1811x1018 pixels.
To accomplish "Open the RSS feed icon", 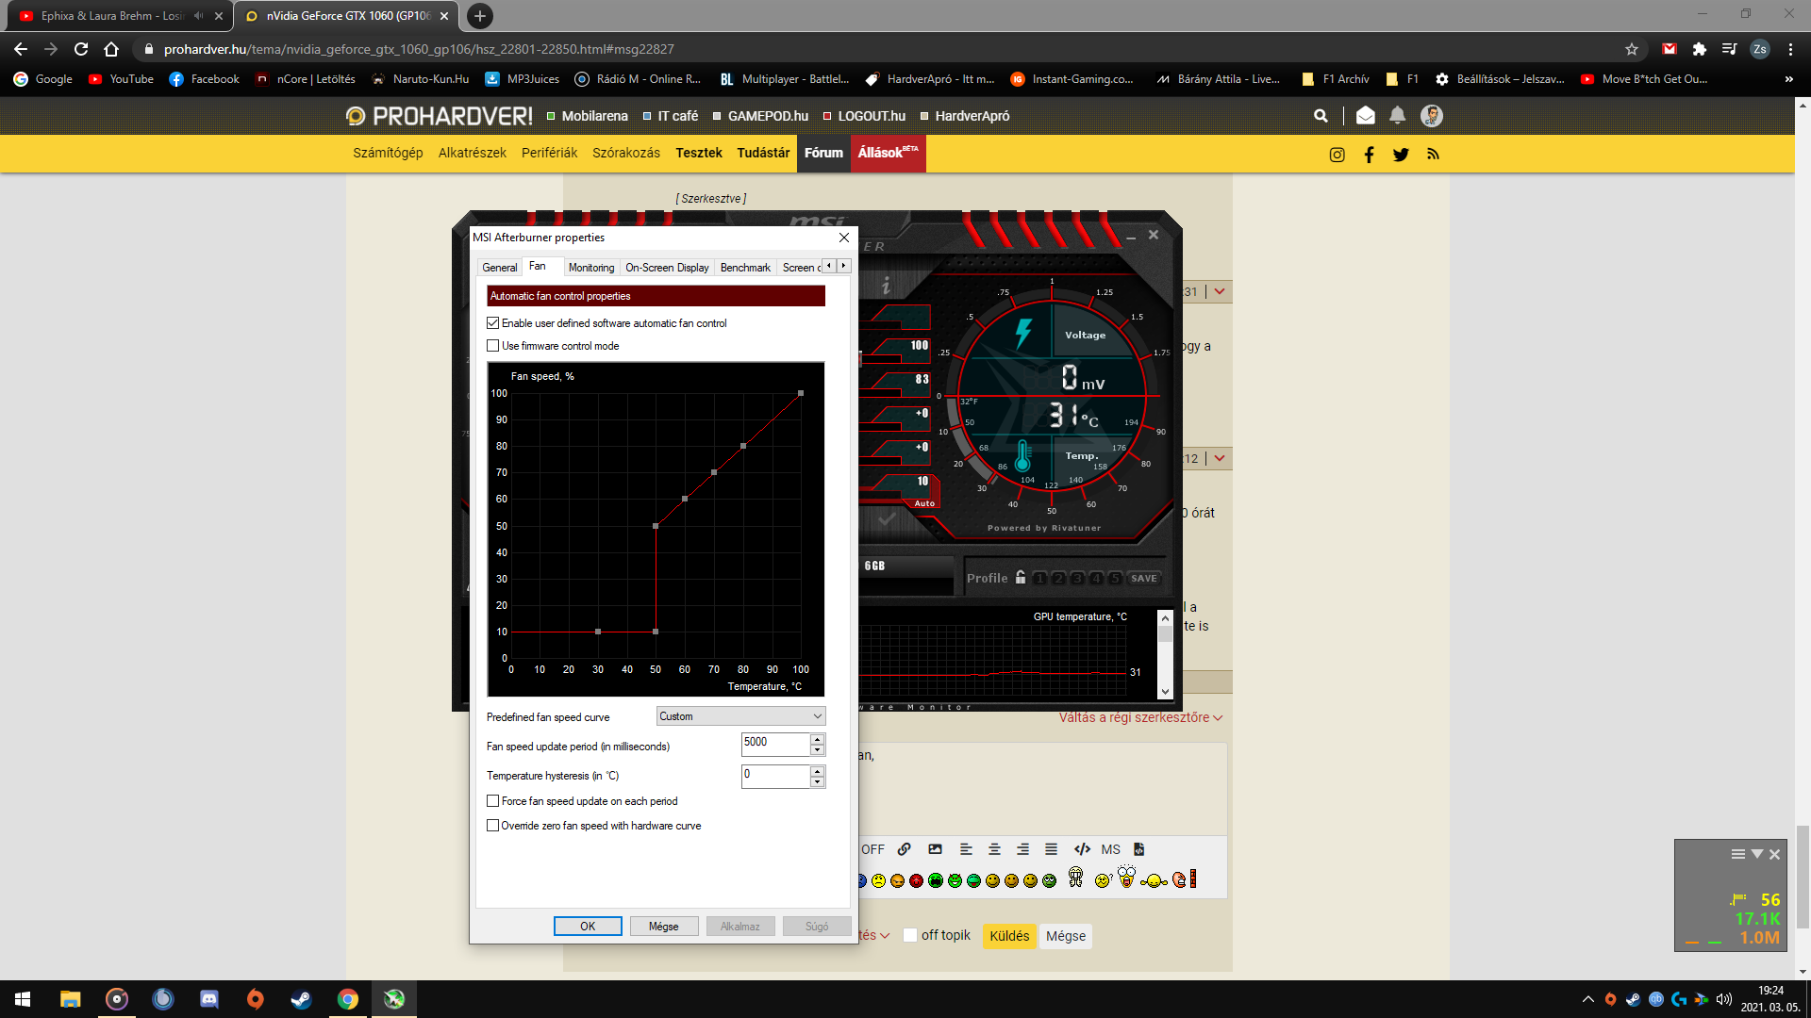I will point(1433,155).
